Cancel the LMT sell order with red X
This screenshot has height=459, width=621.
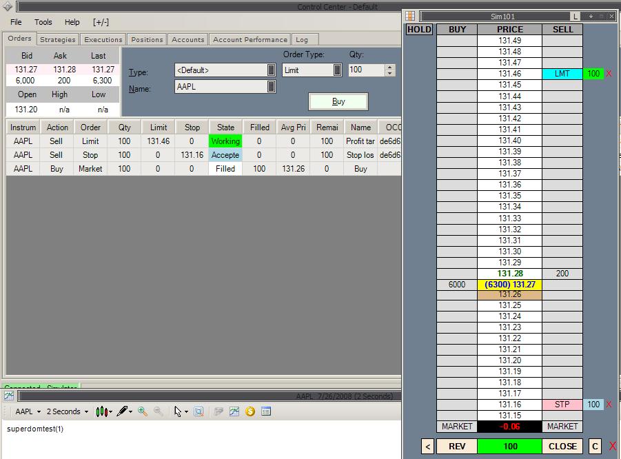pyautogui.click(x=609, y=74)
